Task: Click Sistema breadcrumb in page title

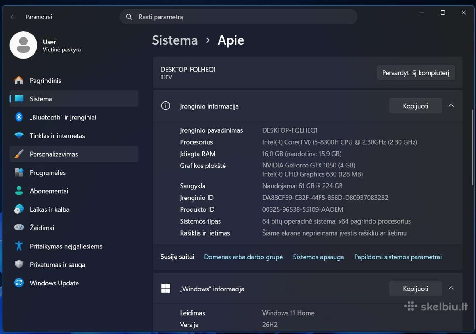Action: click(x=175, y=40)
